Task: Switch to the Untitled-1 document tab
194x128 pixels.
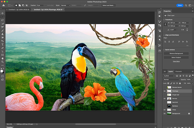Action: tap(18, 9)
